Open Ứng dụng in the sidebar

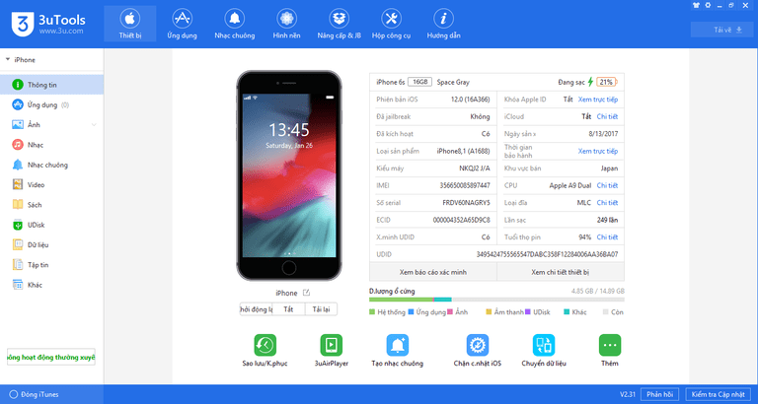tap(51, 104)
